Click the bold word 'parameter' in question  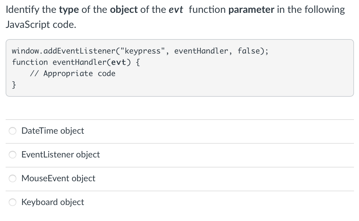tap(251, 10)
